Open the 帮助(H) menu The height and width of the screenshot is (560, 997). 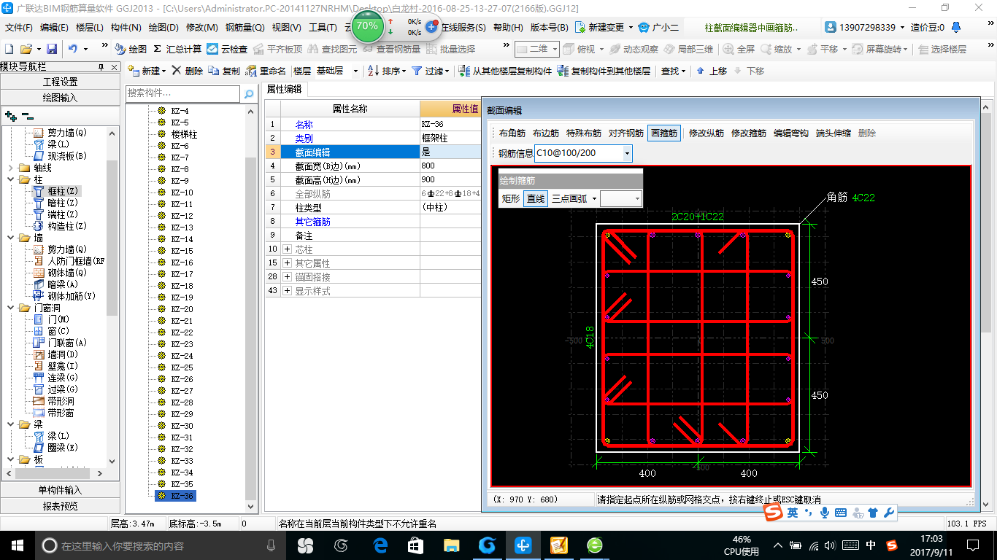point(508,28)
